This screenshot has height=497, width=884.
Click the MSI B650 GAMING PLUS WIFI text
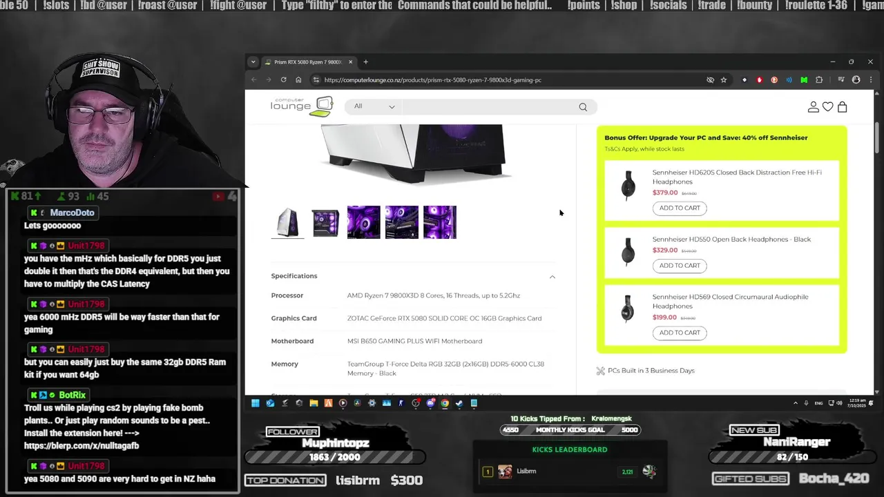click(x=414, y=341)
